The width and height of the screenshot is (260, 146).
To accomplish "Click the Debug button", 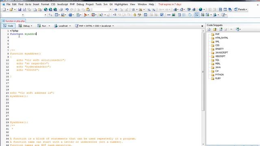I will point(24,26).
